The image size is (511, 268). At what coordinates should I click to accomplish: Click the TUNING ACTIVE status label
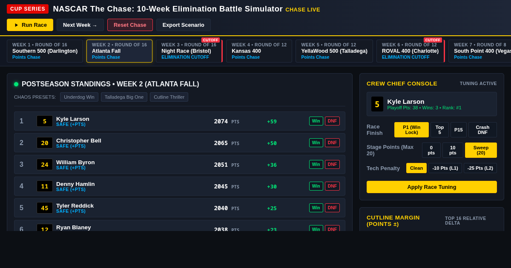[x=478, y=84]
